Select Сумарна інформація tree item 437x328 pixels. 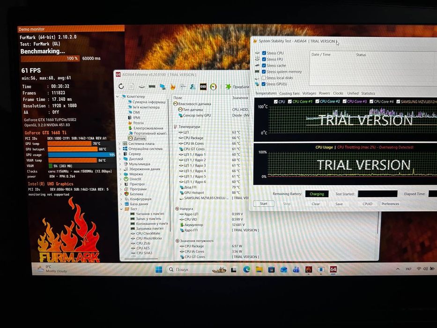point(149,102)
